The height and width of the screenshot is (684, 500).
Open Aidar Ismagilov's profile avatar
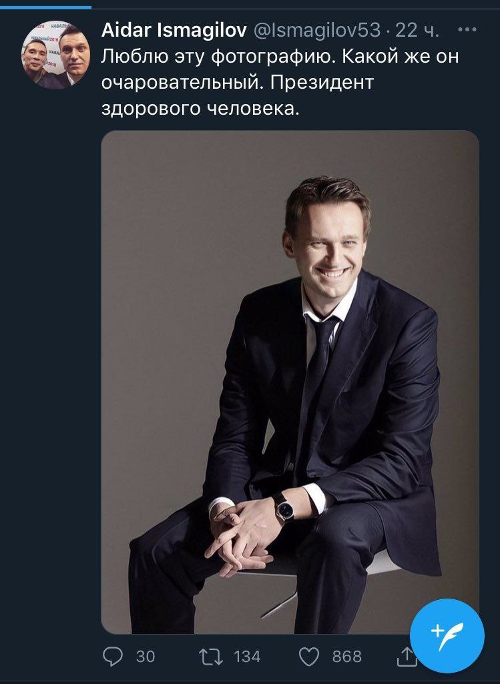tap(55, 55)
